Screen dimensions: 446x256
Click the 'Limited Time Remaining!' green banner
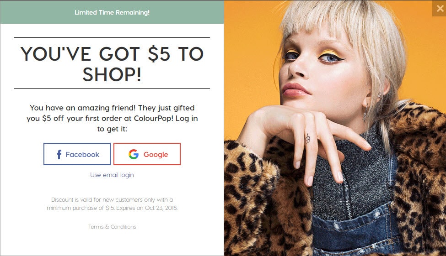tap(112, 12)
